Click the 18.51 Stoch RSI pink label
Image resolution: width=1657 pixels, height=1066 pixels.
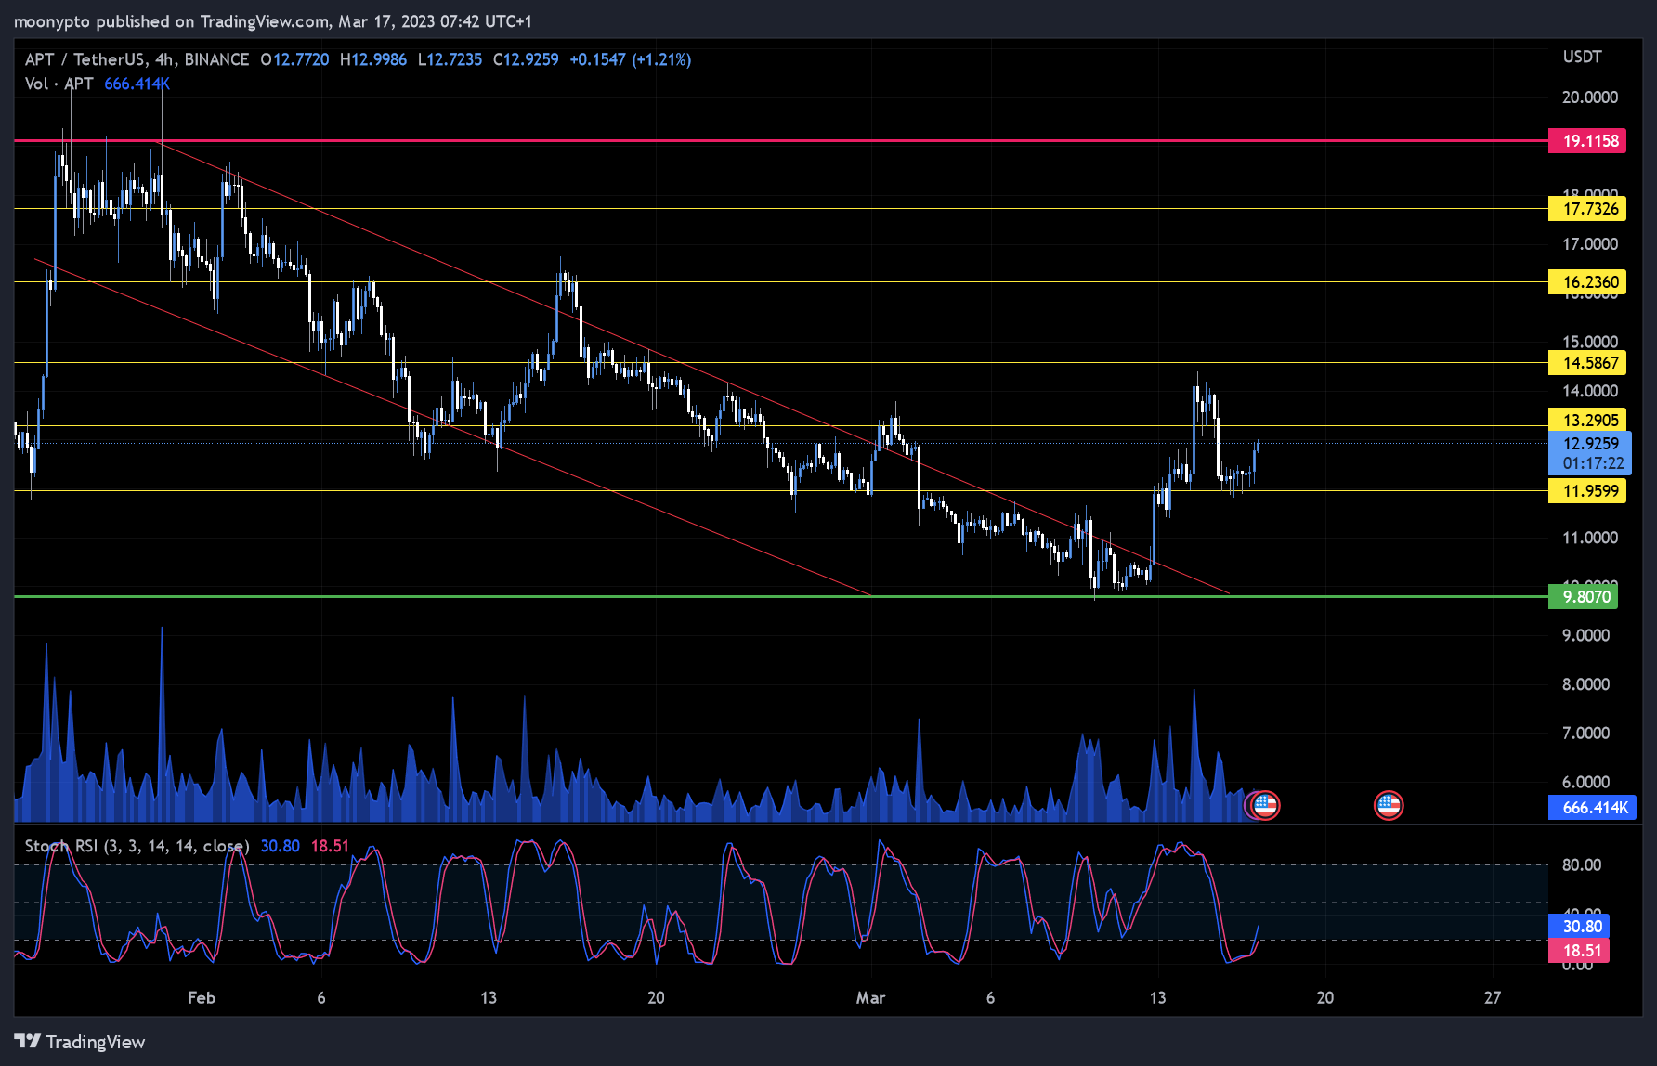[x=1579, y=951]
